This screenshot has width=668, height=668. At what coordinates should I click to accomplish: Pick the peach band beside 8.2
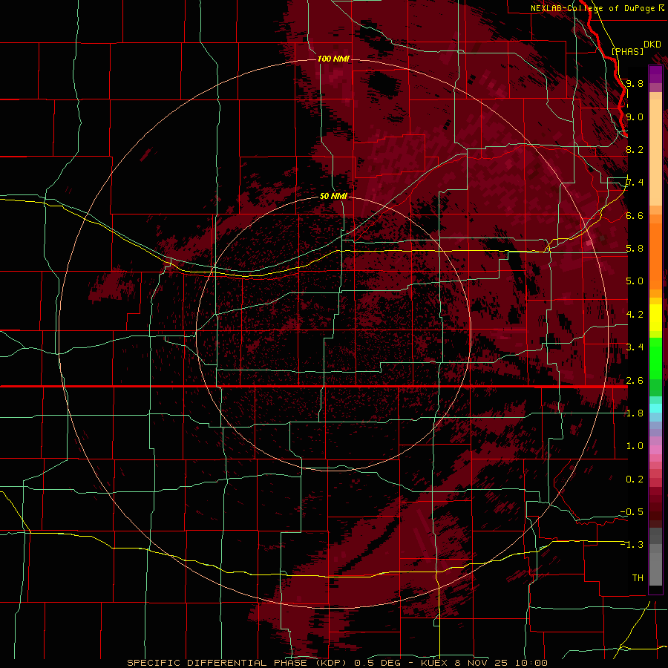click(655, 152)
